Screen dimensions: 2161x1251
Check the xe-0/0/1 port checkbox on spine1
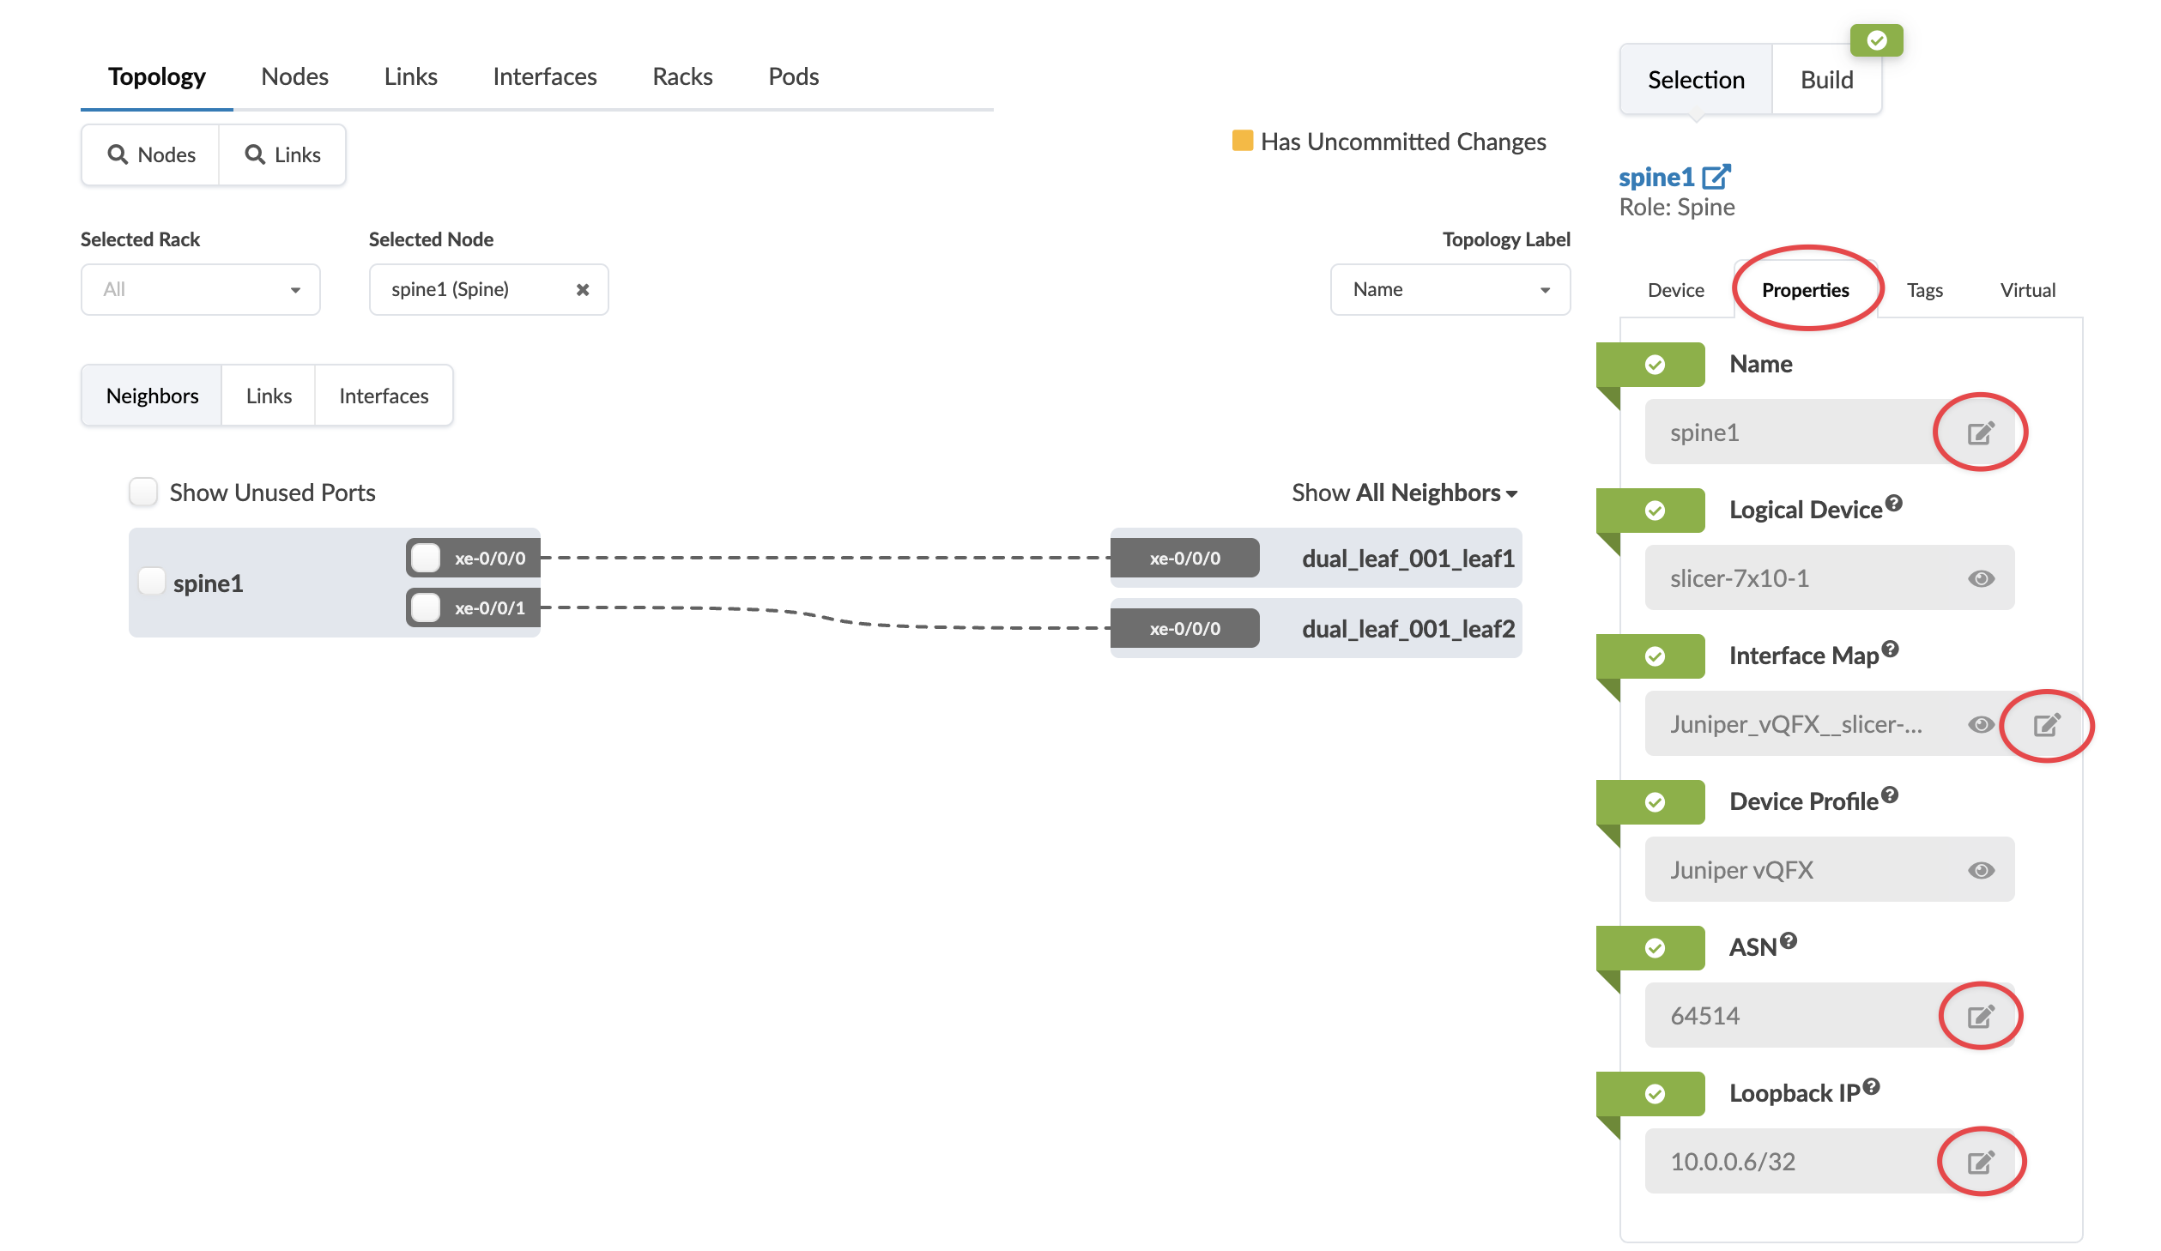pyautogui.click(x=426, y=607)
